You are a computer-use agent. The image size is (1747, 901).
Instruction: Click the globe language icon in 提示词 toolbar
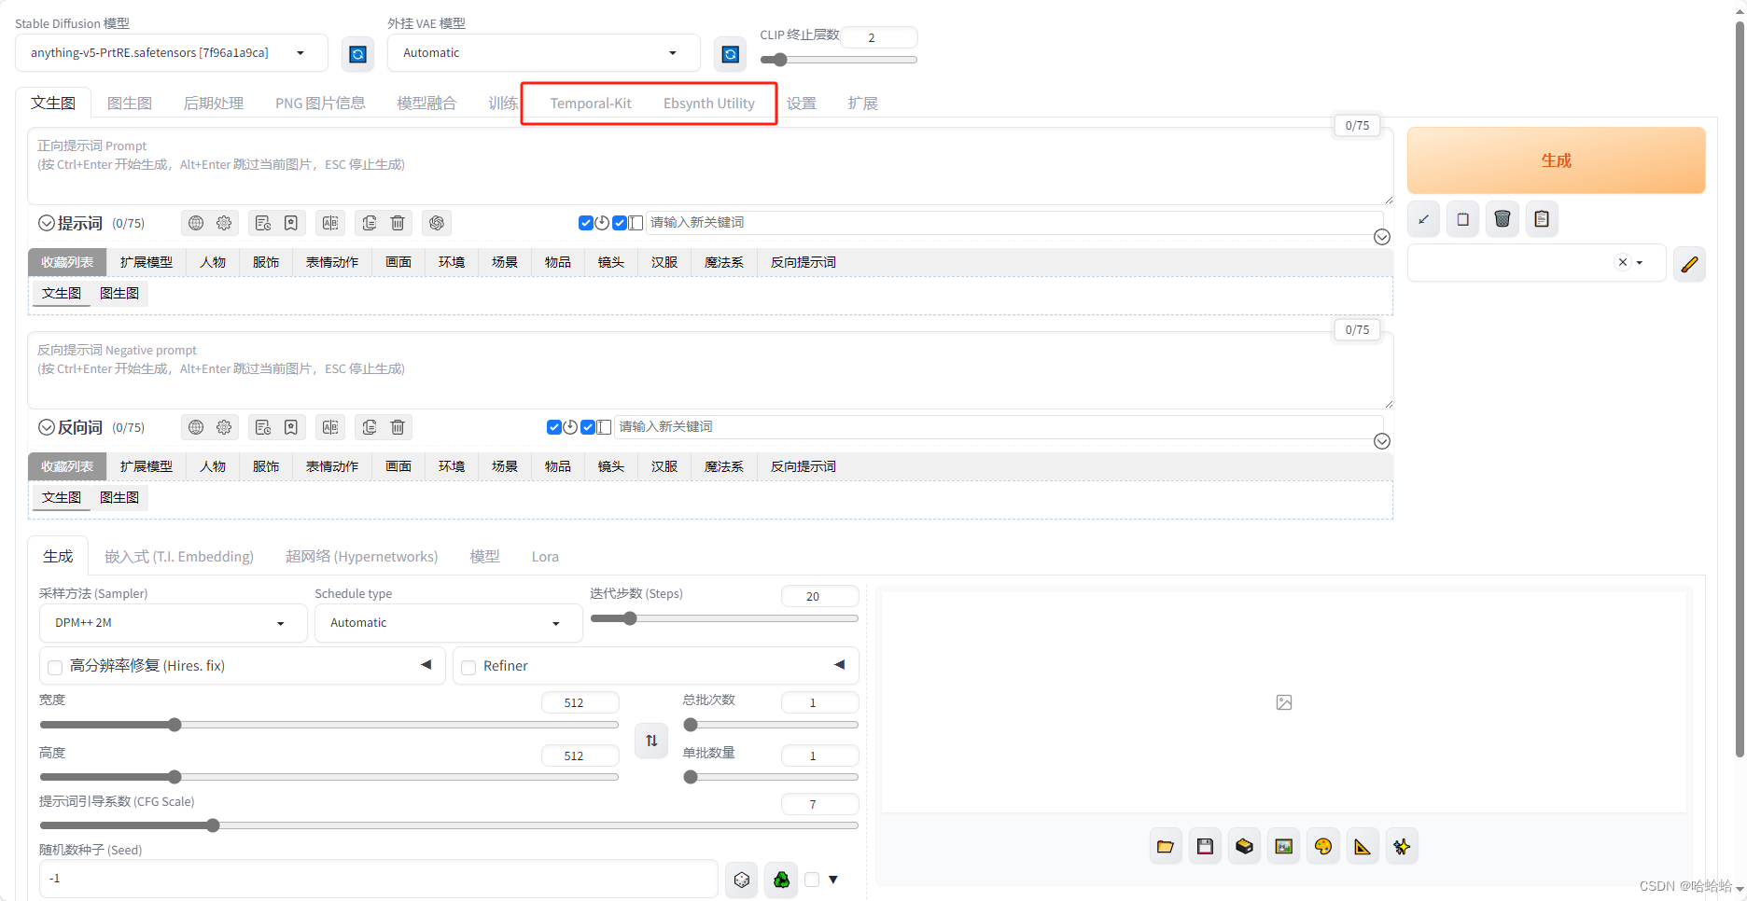[x=196, y=223]
